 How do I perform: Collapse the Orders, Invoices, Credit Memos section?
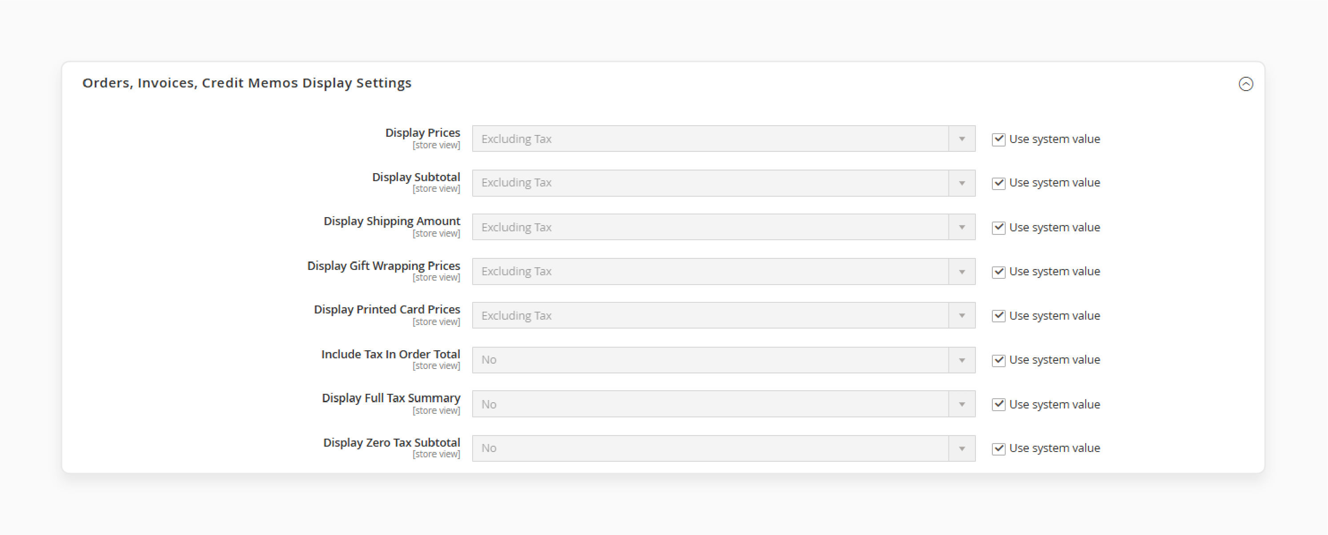coord(1245,84)
